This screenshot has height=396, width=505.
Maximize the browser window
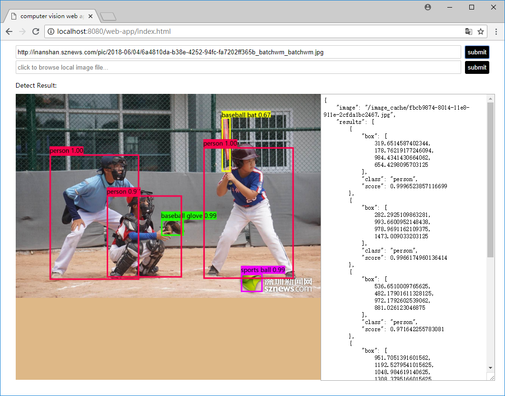pos(472,7)
